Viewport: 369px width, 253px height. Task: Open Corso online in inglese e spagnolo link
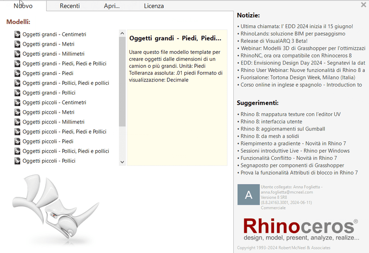(x=301, y=85)
